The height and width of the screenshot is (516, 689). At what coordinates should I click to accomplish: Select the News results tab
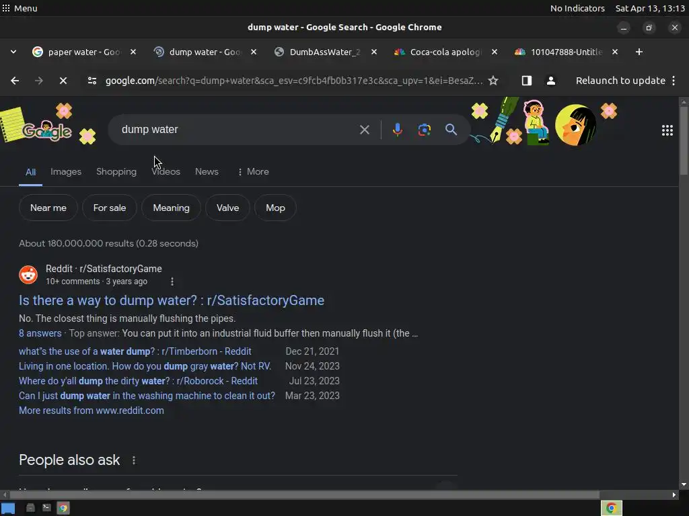click(207, 172)
